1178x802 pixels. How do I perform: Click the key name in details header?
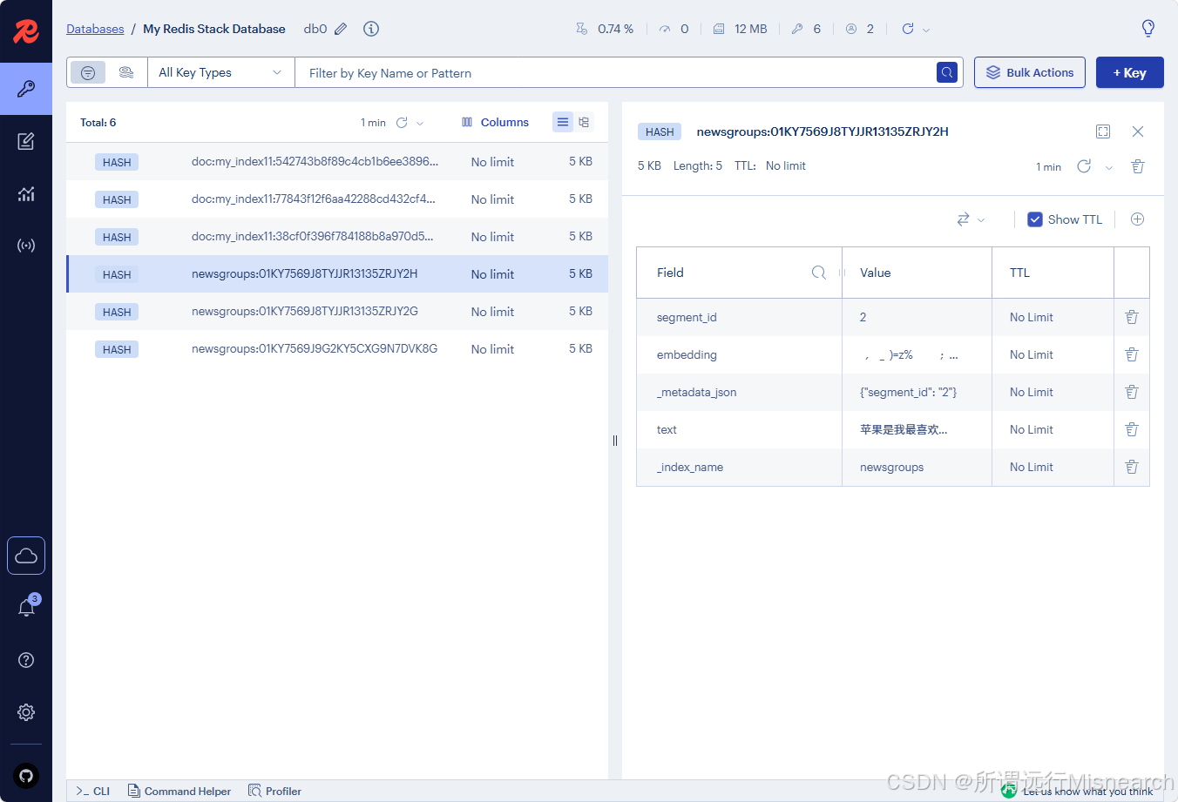point(823,131)
